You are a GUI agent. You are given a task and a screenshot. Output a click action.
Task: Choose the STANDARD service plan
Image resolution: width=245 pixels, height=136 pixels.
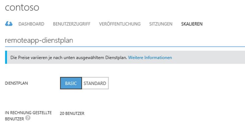(95, 83)
